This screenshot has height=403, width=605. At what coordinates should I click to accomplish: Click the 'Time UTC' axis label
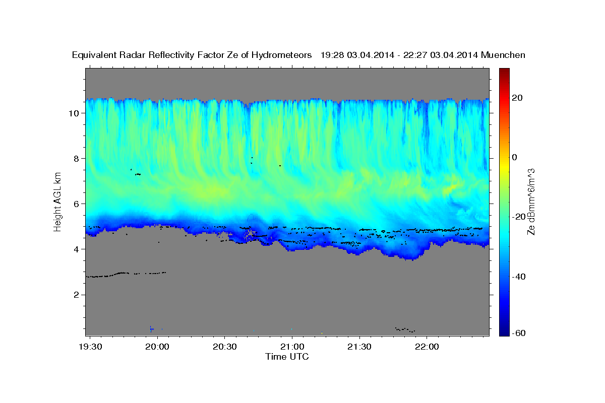pyautogui.click(x=287, y=357)
